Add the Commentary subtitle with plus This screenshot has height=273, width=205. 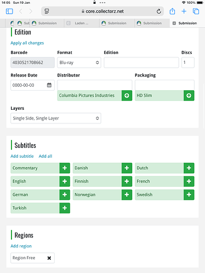click(65, 168)
